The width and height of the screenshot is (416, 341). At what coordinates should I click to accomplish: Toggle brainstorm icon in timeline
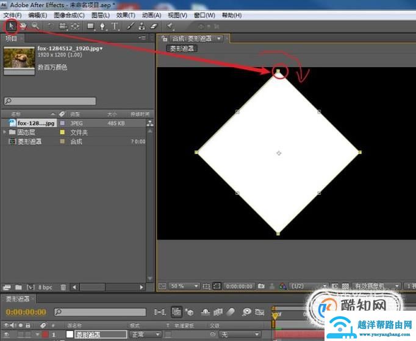pyautogui.click(x=247, y=312)
